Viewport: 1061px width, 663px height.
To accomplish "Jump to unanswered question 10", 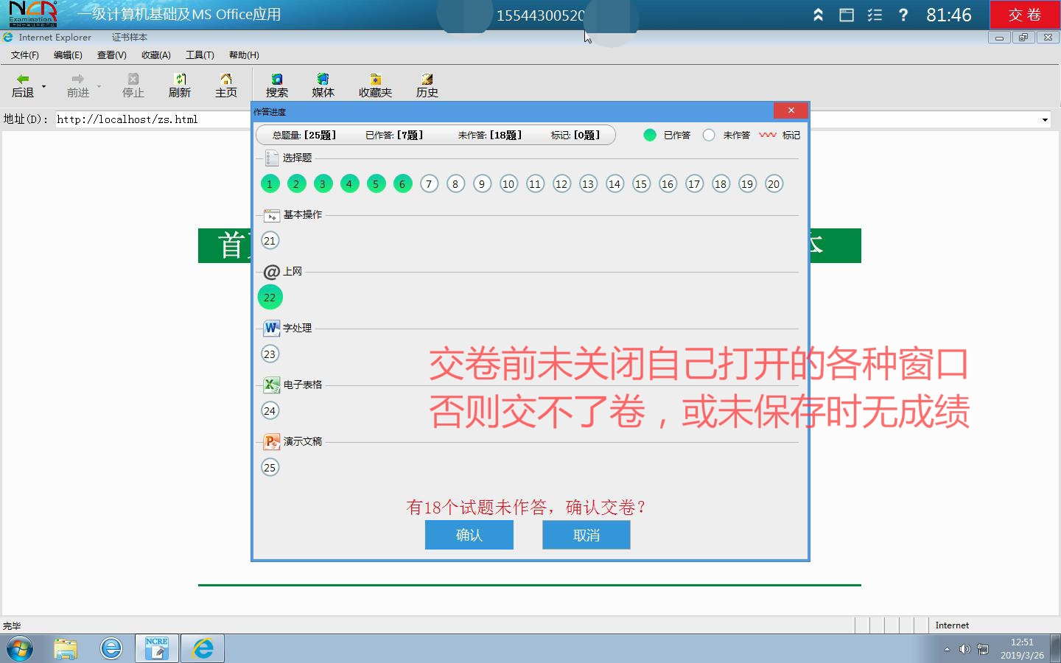I will click(508, 184).
